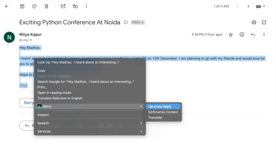
Task: Mark email as unread
Action: pos(63,6)
